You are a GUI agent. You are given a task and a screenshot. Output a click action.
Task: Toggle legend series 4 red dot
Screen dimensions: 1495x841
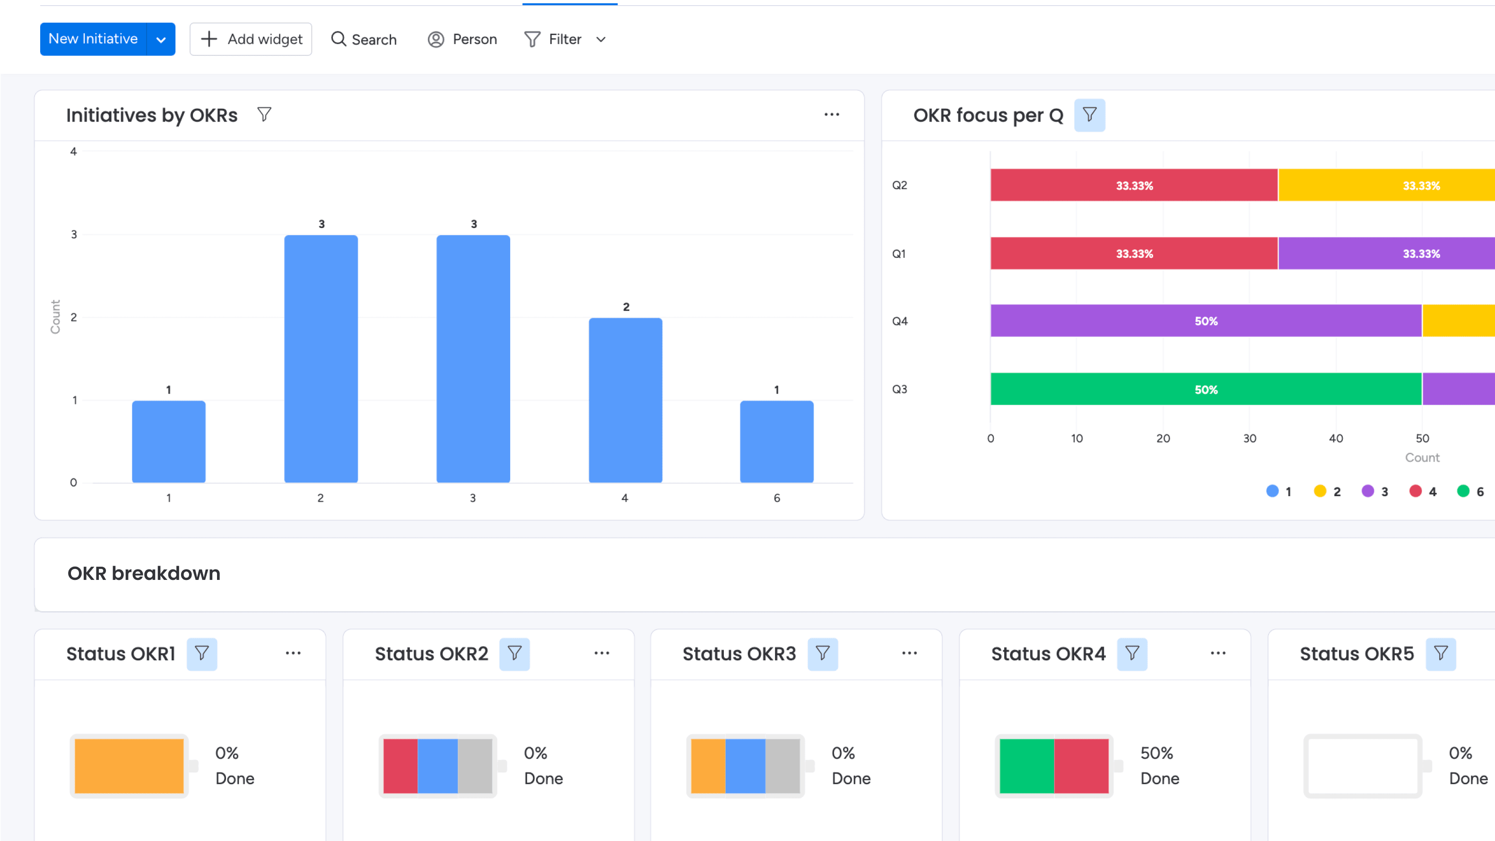1416,491
